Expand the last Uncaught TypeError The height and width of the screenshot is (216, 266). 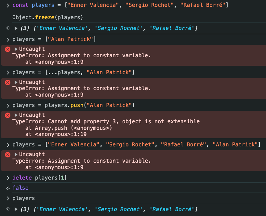point(16,154)
